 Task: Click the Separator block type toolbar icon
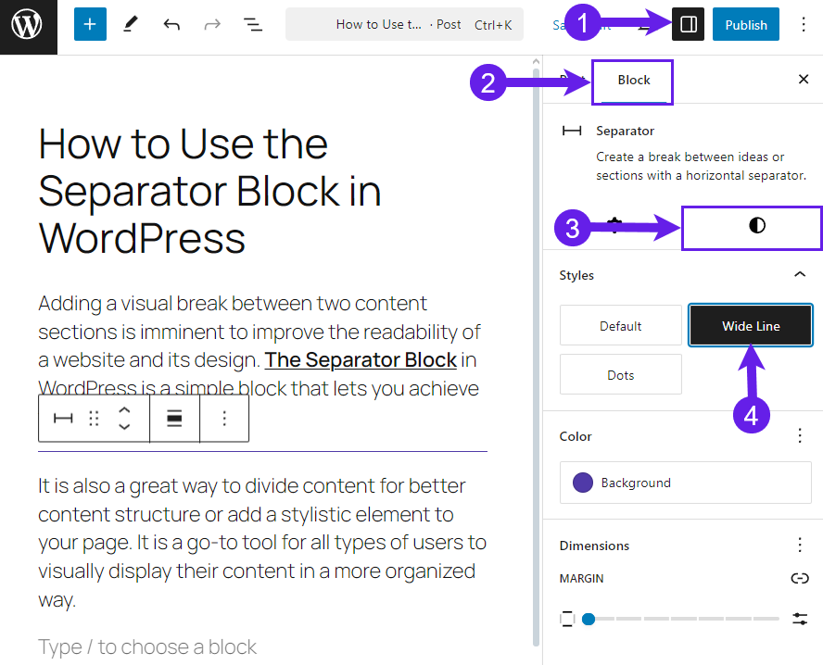(63, 418)
